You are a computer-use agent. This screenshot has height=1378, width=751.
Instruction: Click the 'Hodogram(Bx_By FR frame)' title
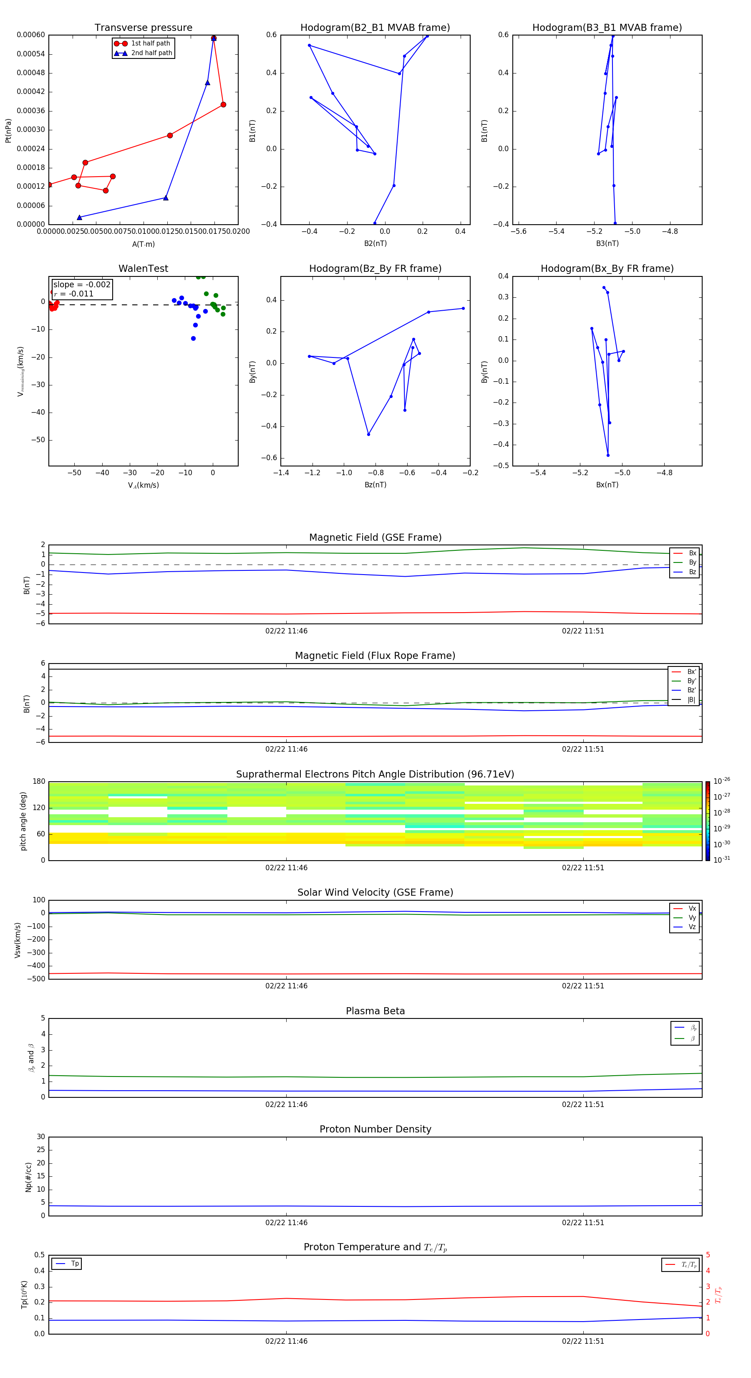click(607, 269)
